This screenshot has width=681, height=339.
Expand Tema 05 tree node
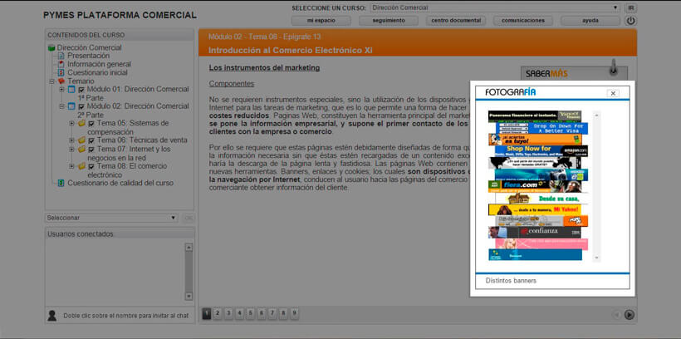tap(71, 124)
